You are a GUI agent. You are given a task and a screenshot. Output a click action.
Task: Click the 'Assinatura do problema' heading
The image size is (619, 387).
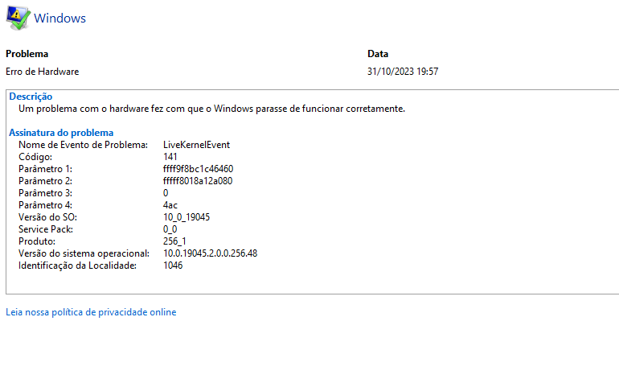point(61,133)
